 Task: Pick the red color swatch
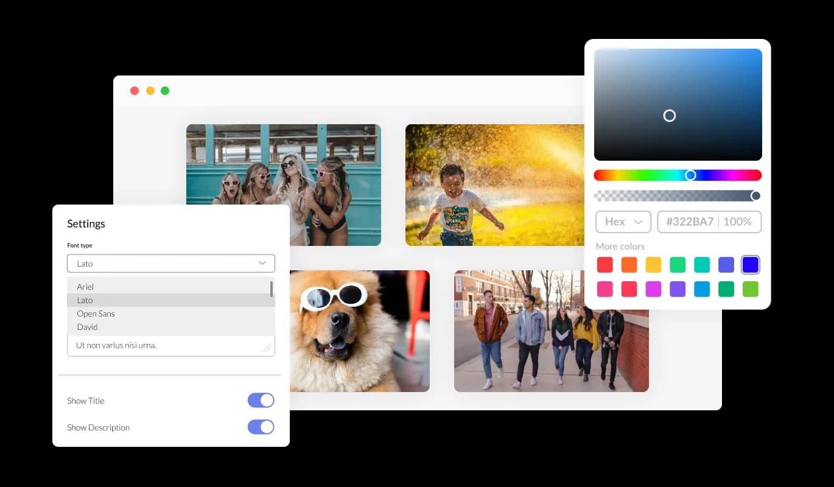604,265
